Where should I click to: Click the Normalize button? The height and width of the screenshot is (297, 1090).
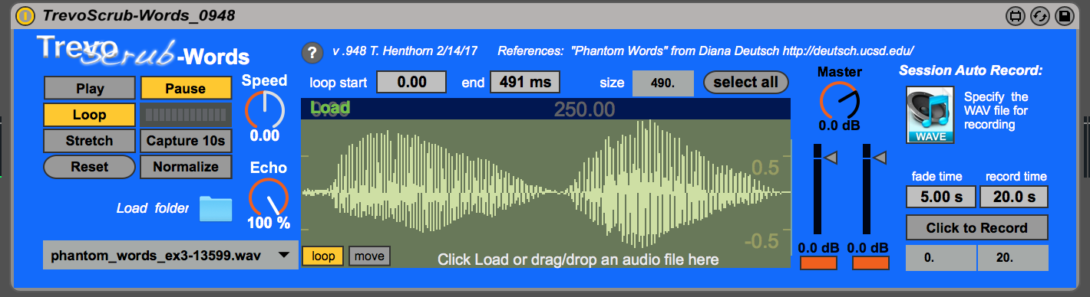point(186,167)
